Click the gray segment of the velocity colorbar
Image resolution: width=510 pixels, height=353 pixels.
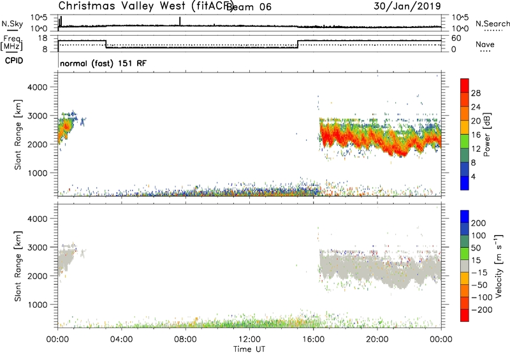465,266
